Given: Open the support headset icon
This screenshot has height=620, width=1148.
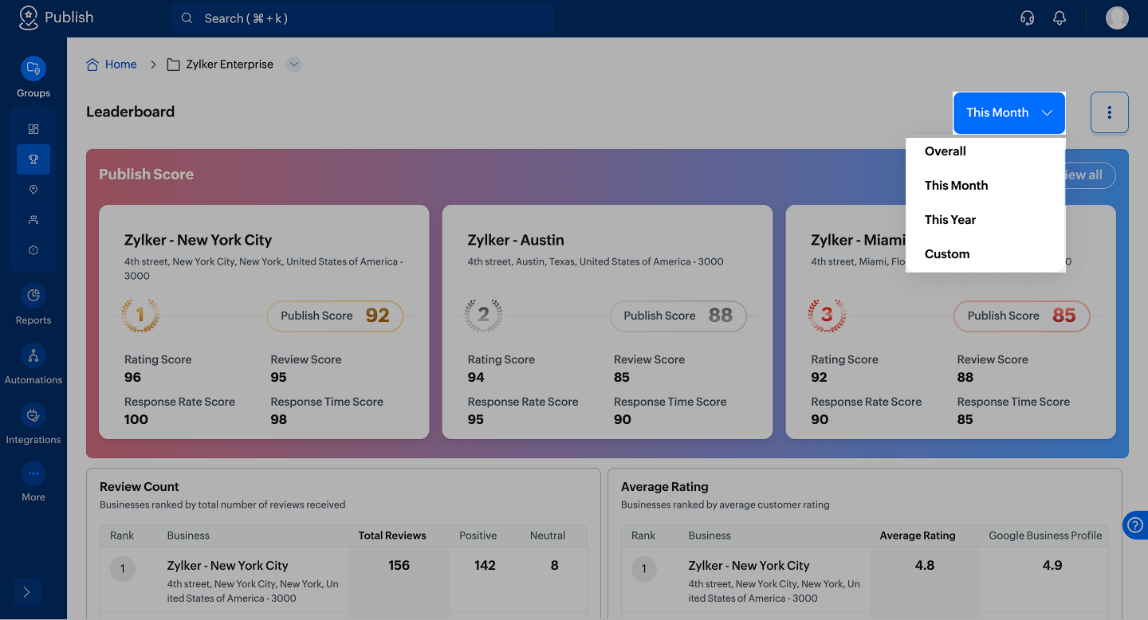Looking at the screenshot, I should point(1028,18).
